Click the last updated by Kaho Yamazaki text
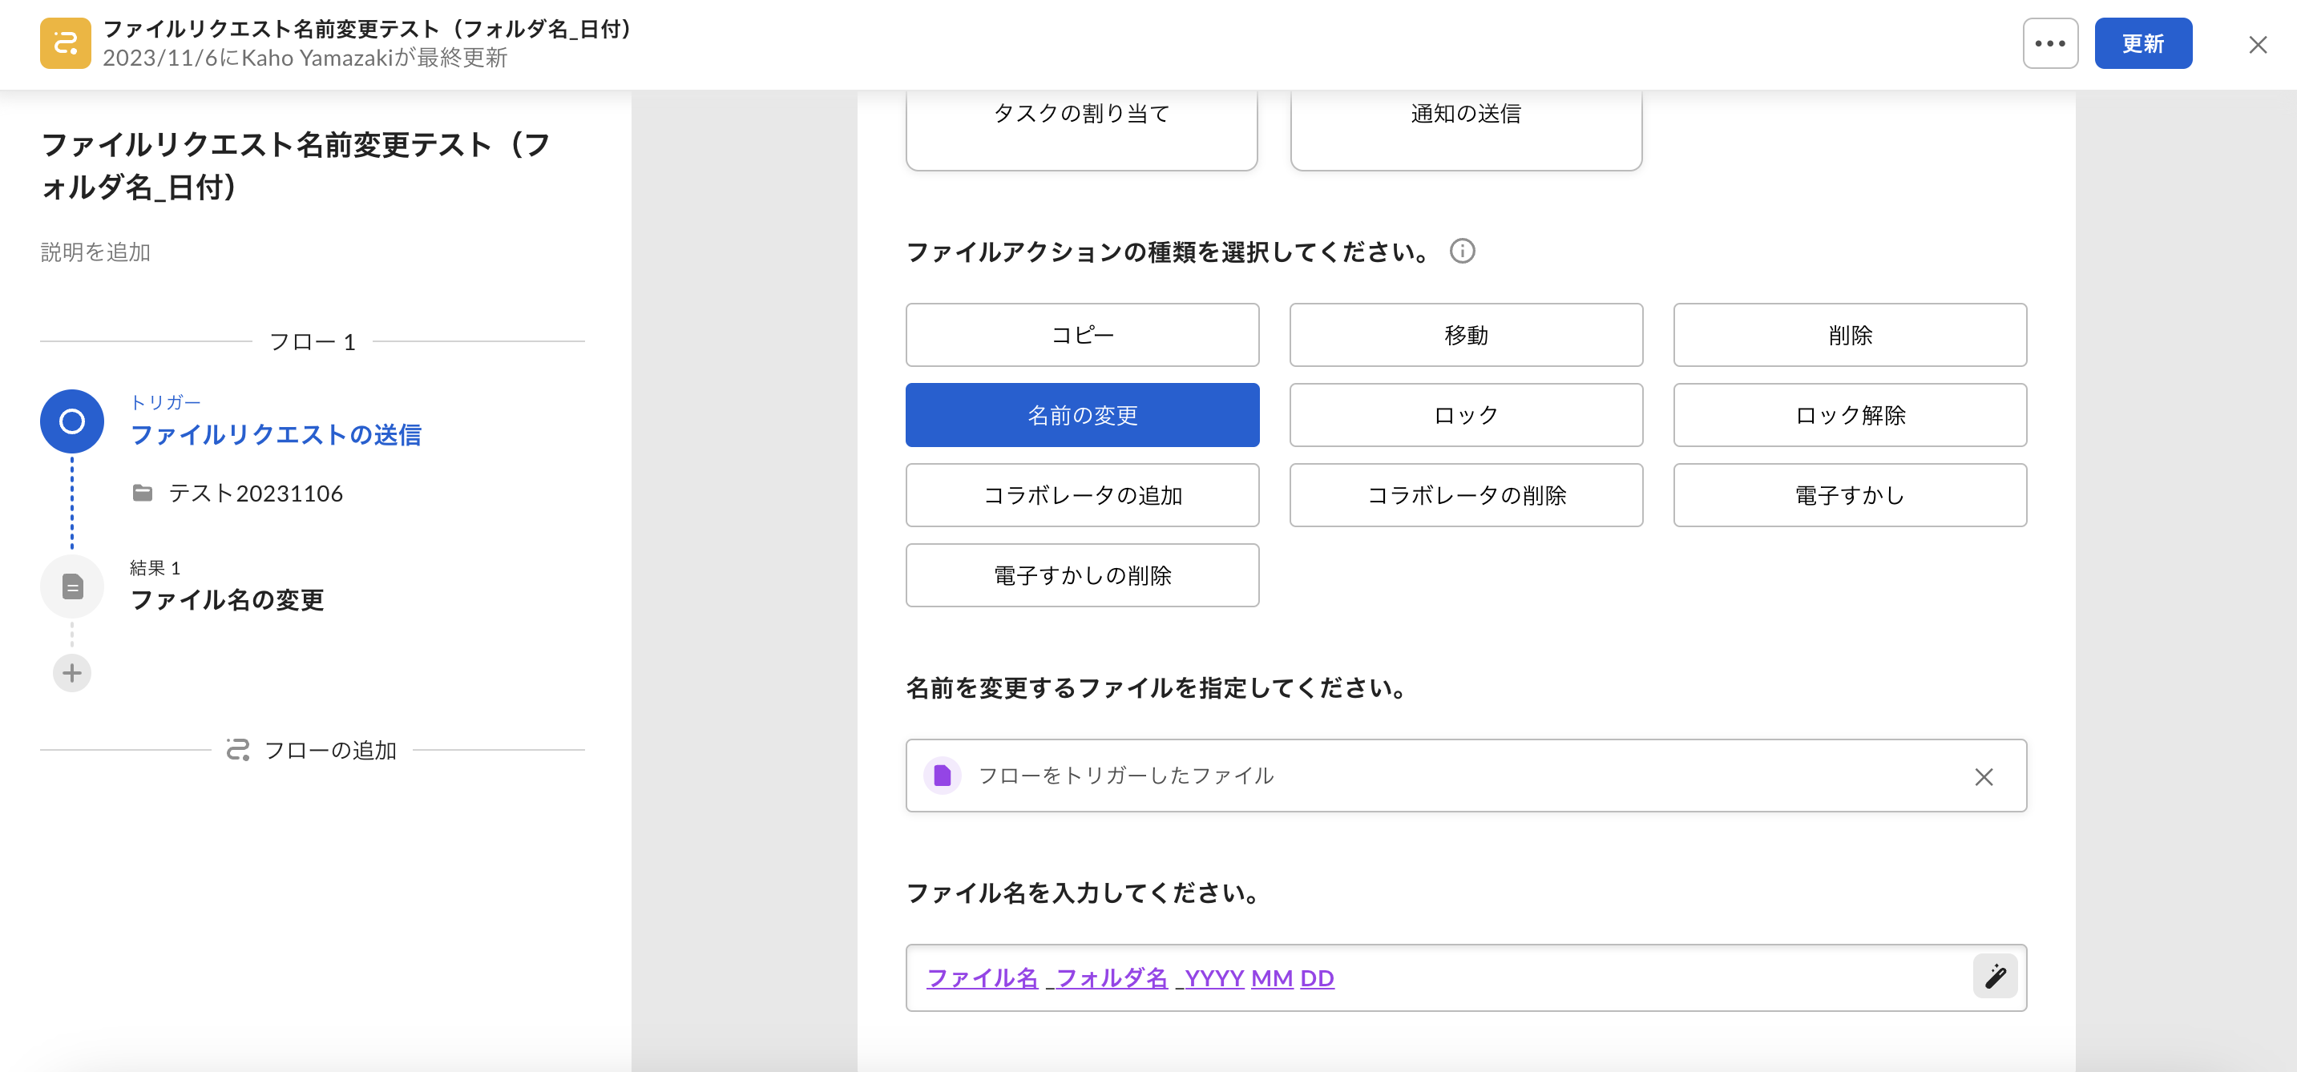Screen dimensions: 2297x1072 pyautogui.click(x=305, y=58)
